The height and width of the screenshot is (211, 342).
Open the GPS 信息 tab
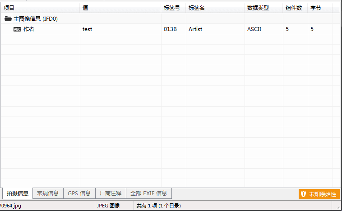(79, 193)
